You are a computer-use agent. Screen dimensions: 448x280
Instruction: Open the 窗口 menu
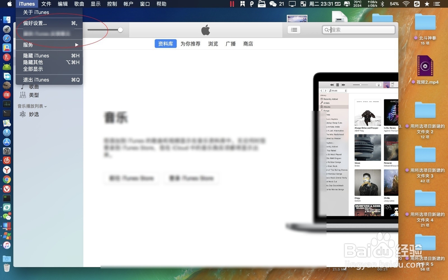(145, 4)
